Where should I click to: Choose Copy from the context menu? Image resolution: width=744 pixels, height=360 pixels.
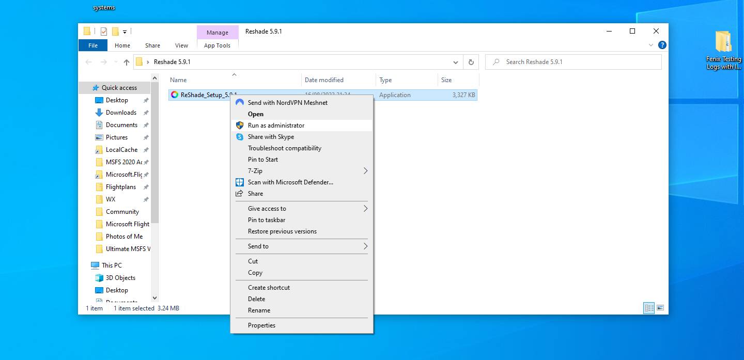pos(302,273)
